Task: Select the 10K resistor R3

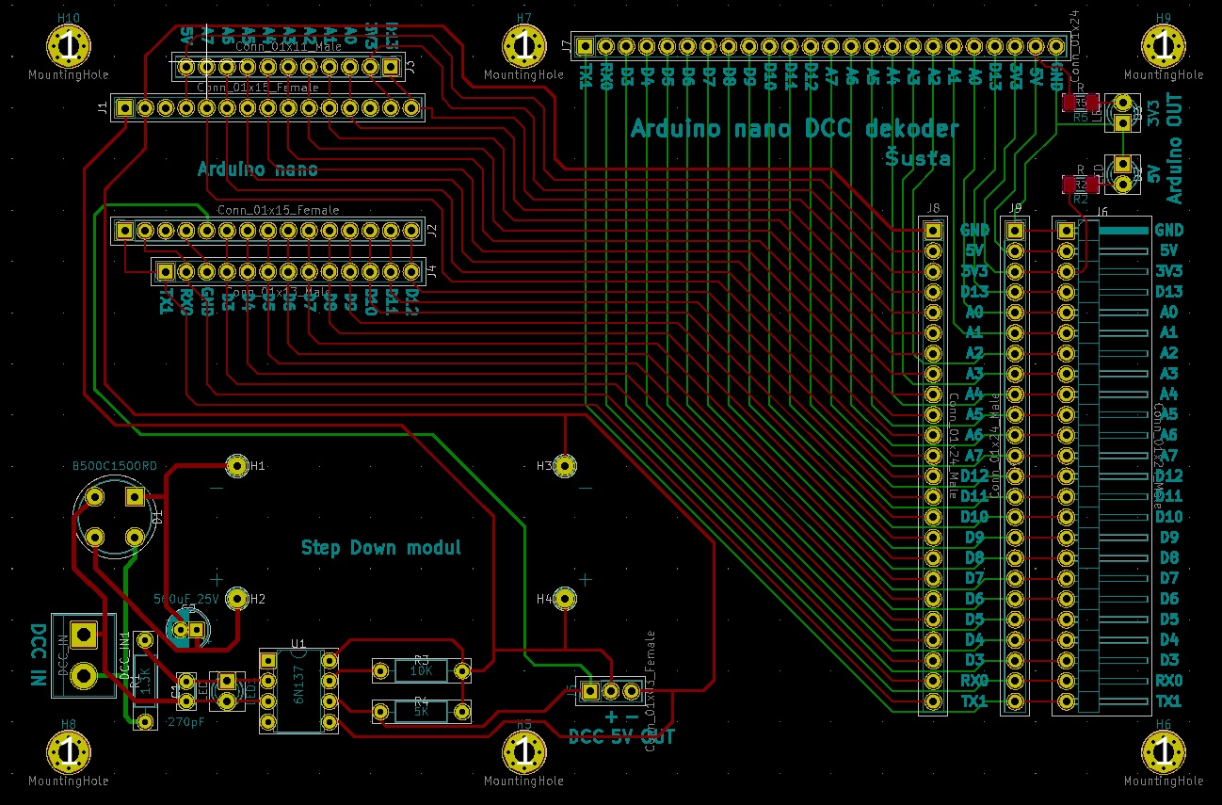Action: coord(421,670)
